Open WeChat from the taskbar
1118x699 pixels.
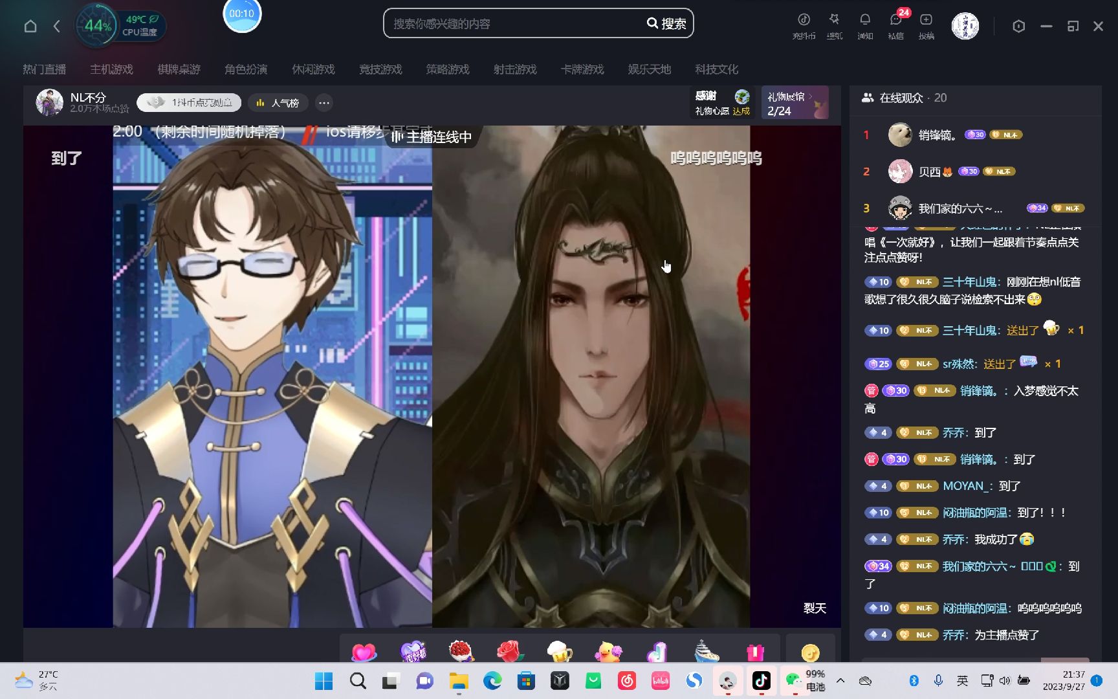[793, 681]
